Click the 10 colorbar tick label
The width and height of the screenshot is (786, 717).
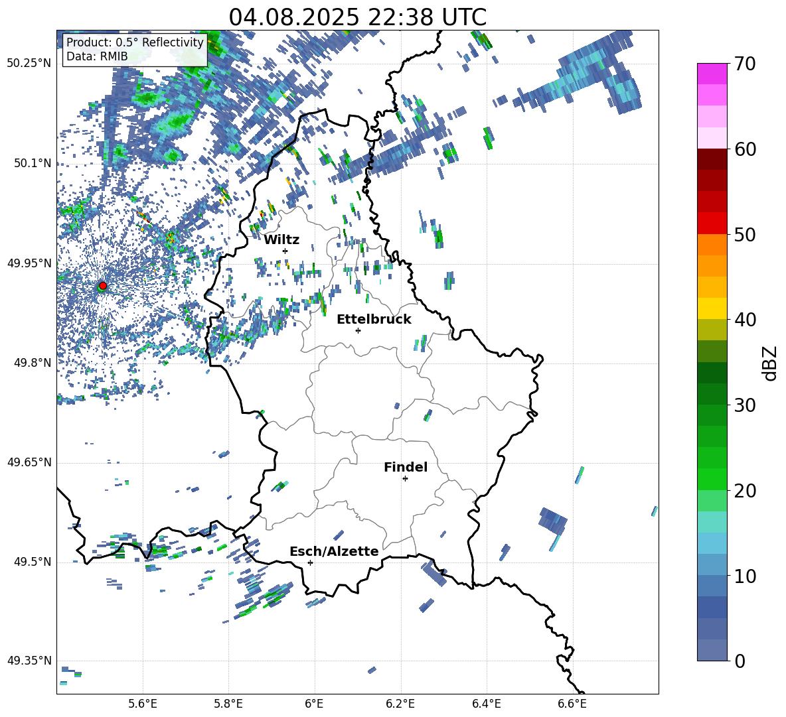point(745,576)
